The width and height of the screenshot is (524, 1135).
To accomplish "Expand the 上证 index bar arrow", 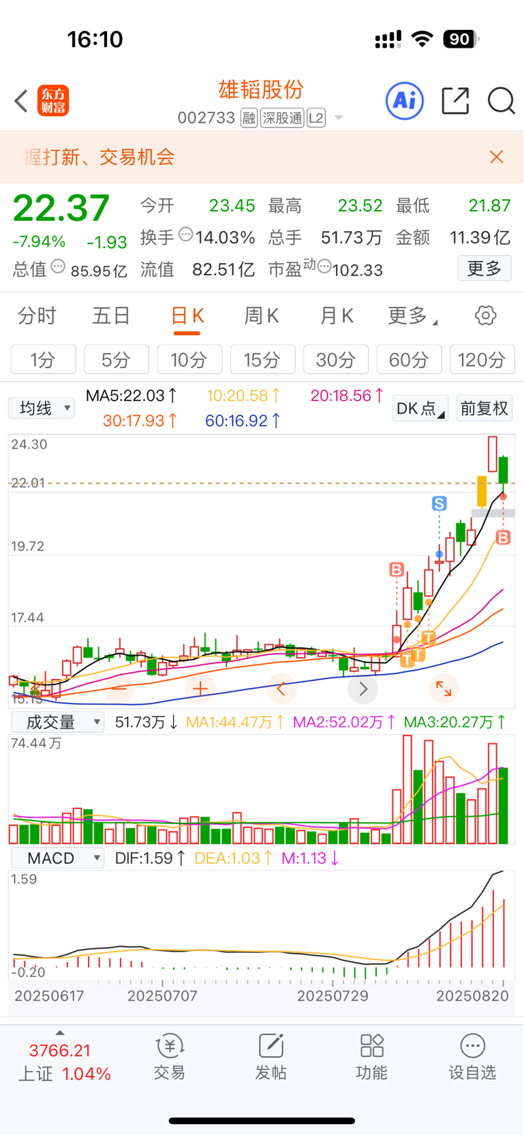I will point(60,1033).
